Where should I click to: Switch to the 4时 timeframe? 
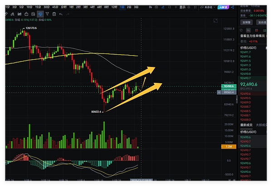pyautogui.click(x=92, y=7)
